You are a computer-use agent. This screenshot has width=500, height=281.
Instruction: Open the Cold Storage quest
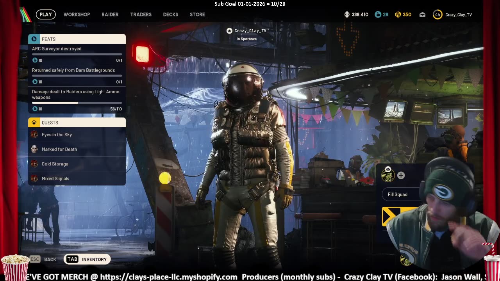77,164
